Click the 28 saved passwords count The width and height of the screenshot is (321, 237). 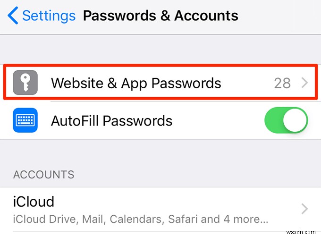pos(282,83)
